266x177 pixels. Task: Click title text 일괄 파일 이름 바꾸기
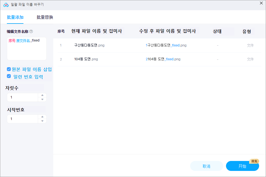[x=27, y=5]
